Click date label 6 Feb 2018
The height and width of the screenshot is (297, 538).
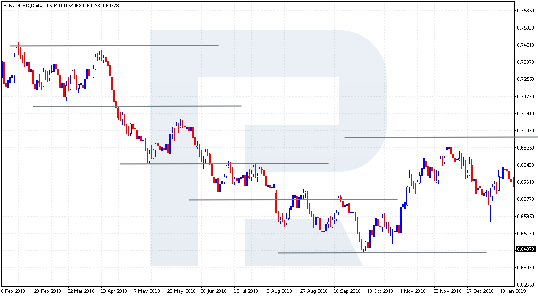[x=14, y=291]
